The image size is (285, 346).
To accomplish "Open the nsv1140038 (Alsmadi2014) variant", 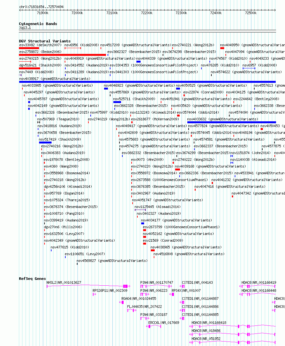I will tap(253, 160).
